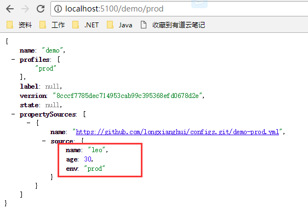Select the top-level "demo" name value
The width and height of the screenshot is (308, 214).
52,50
